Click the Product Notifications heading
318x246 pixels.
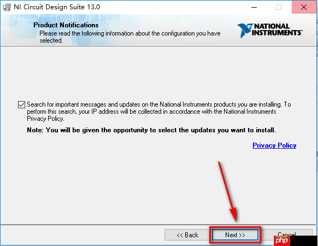point(66,25)
